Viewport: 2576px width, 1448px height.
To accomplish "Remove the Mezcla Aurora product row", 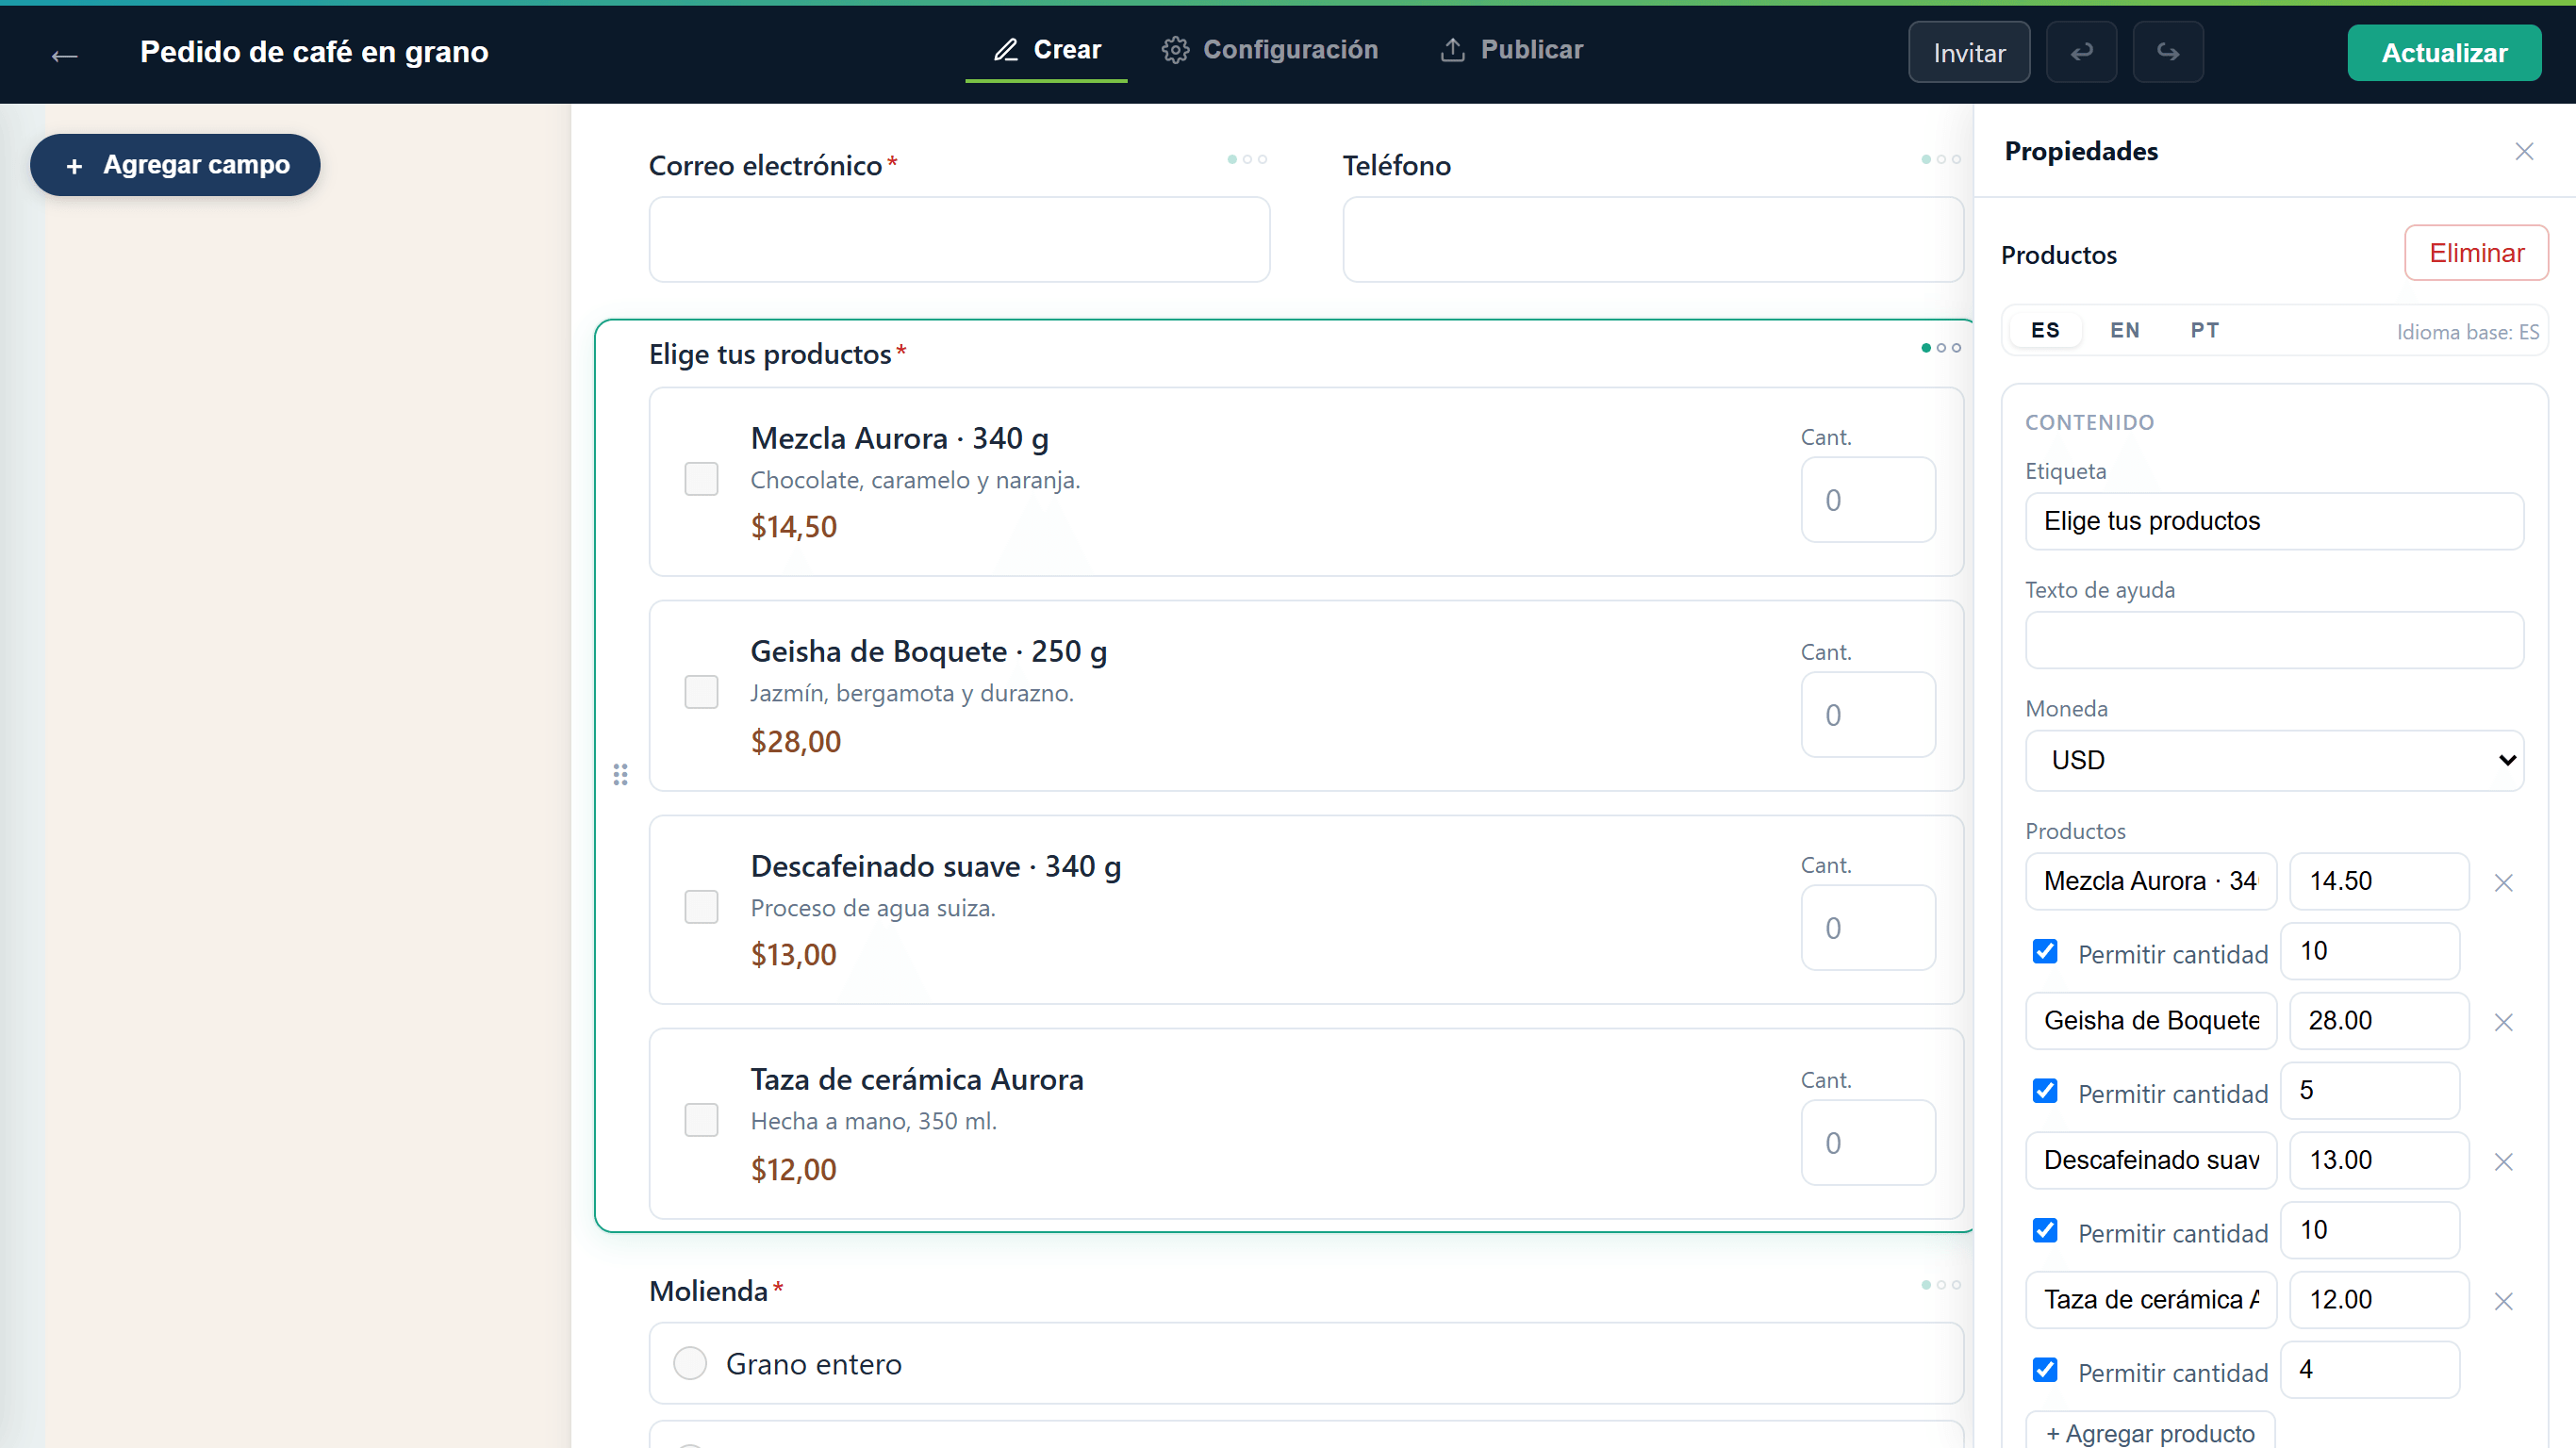I will (2503, 882).
